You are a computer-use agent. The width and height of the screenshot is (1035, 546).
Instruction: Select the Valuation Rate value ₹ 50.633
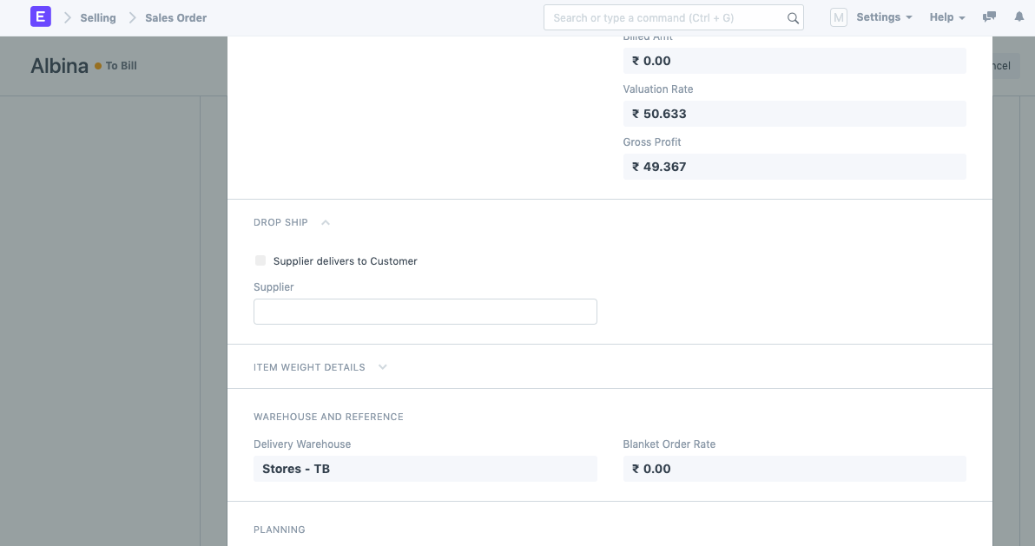(x=794, y=114)
